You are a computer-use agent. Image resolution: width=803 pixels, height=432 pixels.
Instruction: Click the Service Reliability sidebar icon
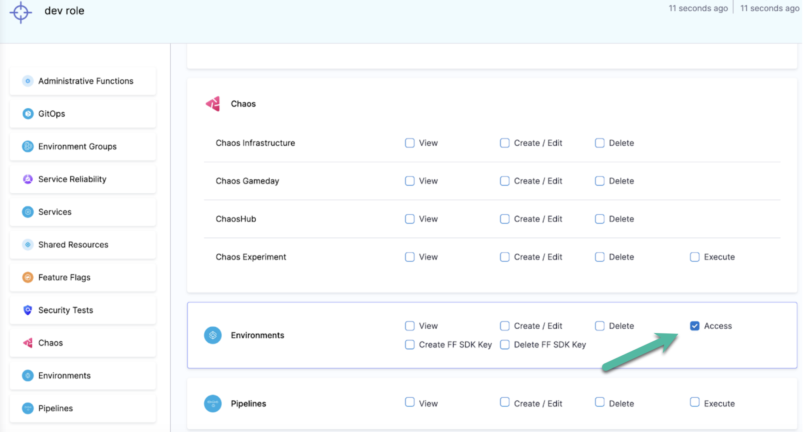[28, 179]
